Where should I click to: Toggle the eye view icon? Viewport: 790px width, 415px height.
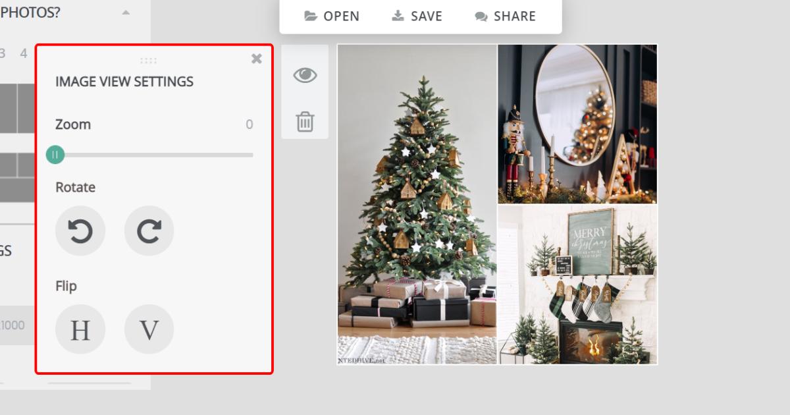305,75
